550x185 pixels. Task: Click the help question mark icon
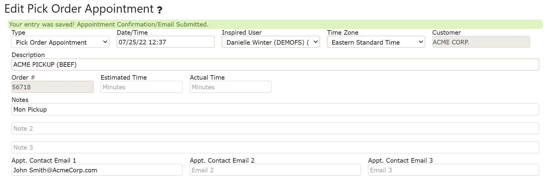pyautogui.click(x=160, y=10)
